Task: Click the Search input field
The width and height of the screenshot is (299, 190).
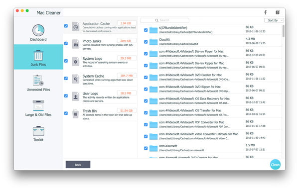Action: pyautogui.click(x=164, y=20)
